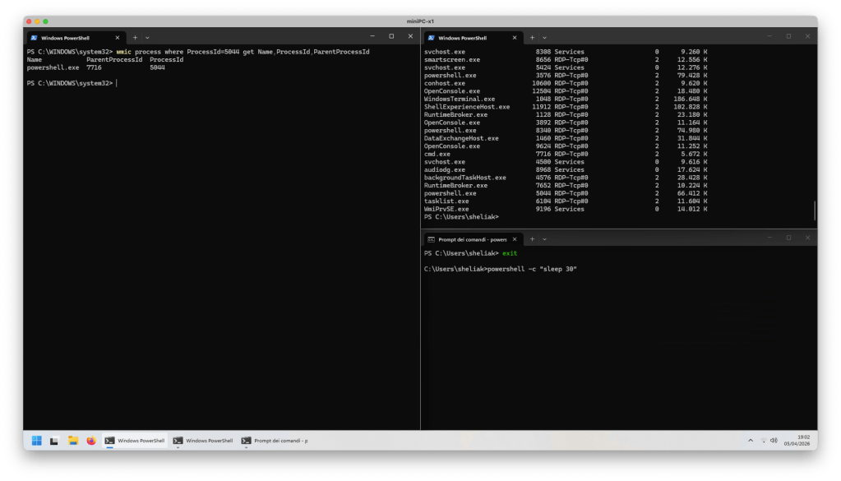This screenshot has width=841, height=481.
Task: Open profile dropdown in the wmic PowerShell window
Action: point(147,37)
